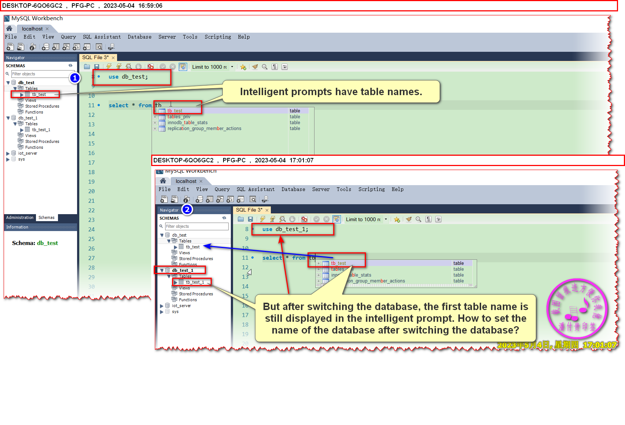Stop query hand icon in upper editor
This screenshot has width=625, height=425.
[138, 67]
